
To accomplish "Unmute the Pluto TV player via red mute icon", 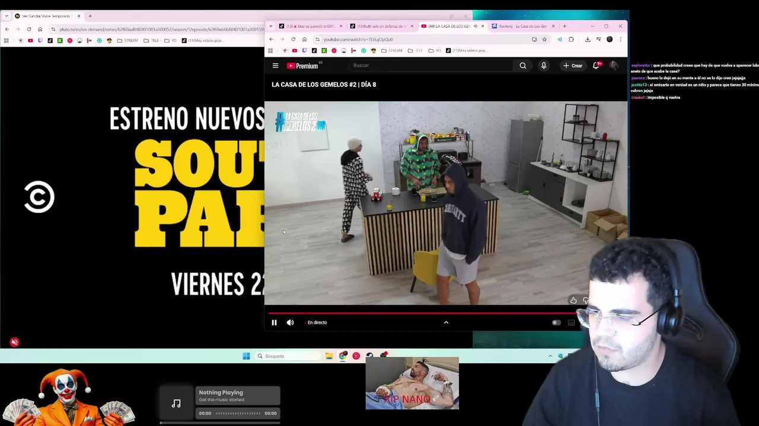I will 14,342.
